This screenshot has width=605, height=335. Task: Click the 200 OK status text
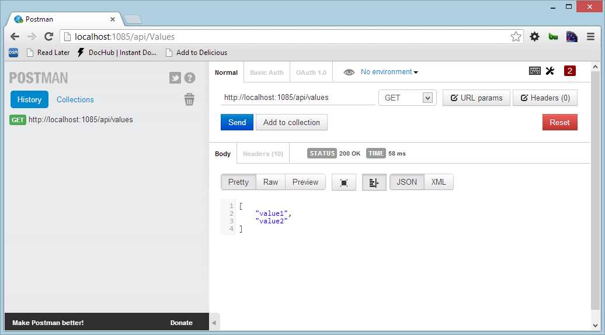coord(350,153)
